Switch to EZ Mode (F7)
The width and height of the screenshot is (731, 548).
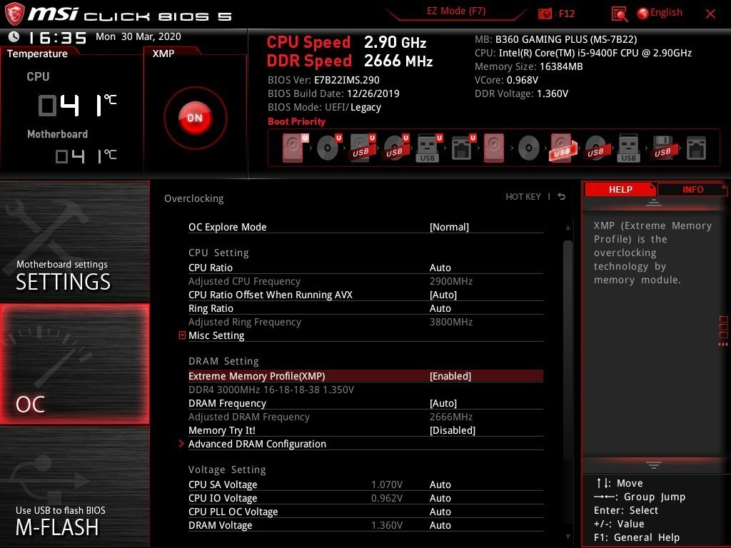coord(456,11)
